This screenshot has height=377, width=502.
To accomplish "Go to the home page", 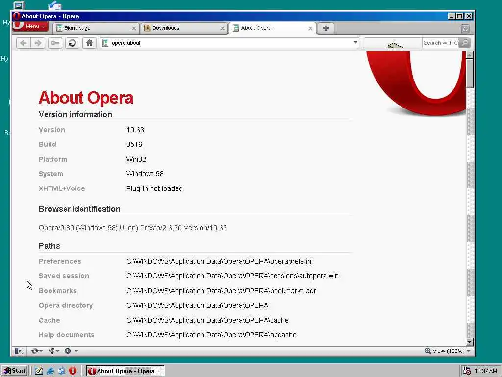I will [89, 43].
